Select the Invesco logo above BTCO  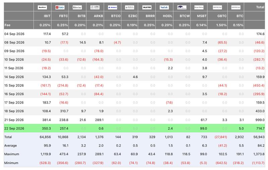113,7
